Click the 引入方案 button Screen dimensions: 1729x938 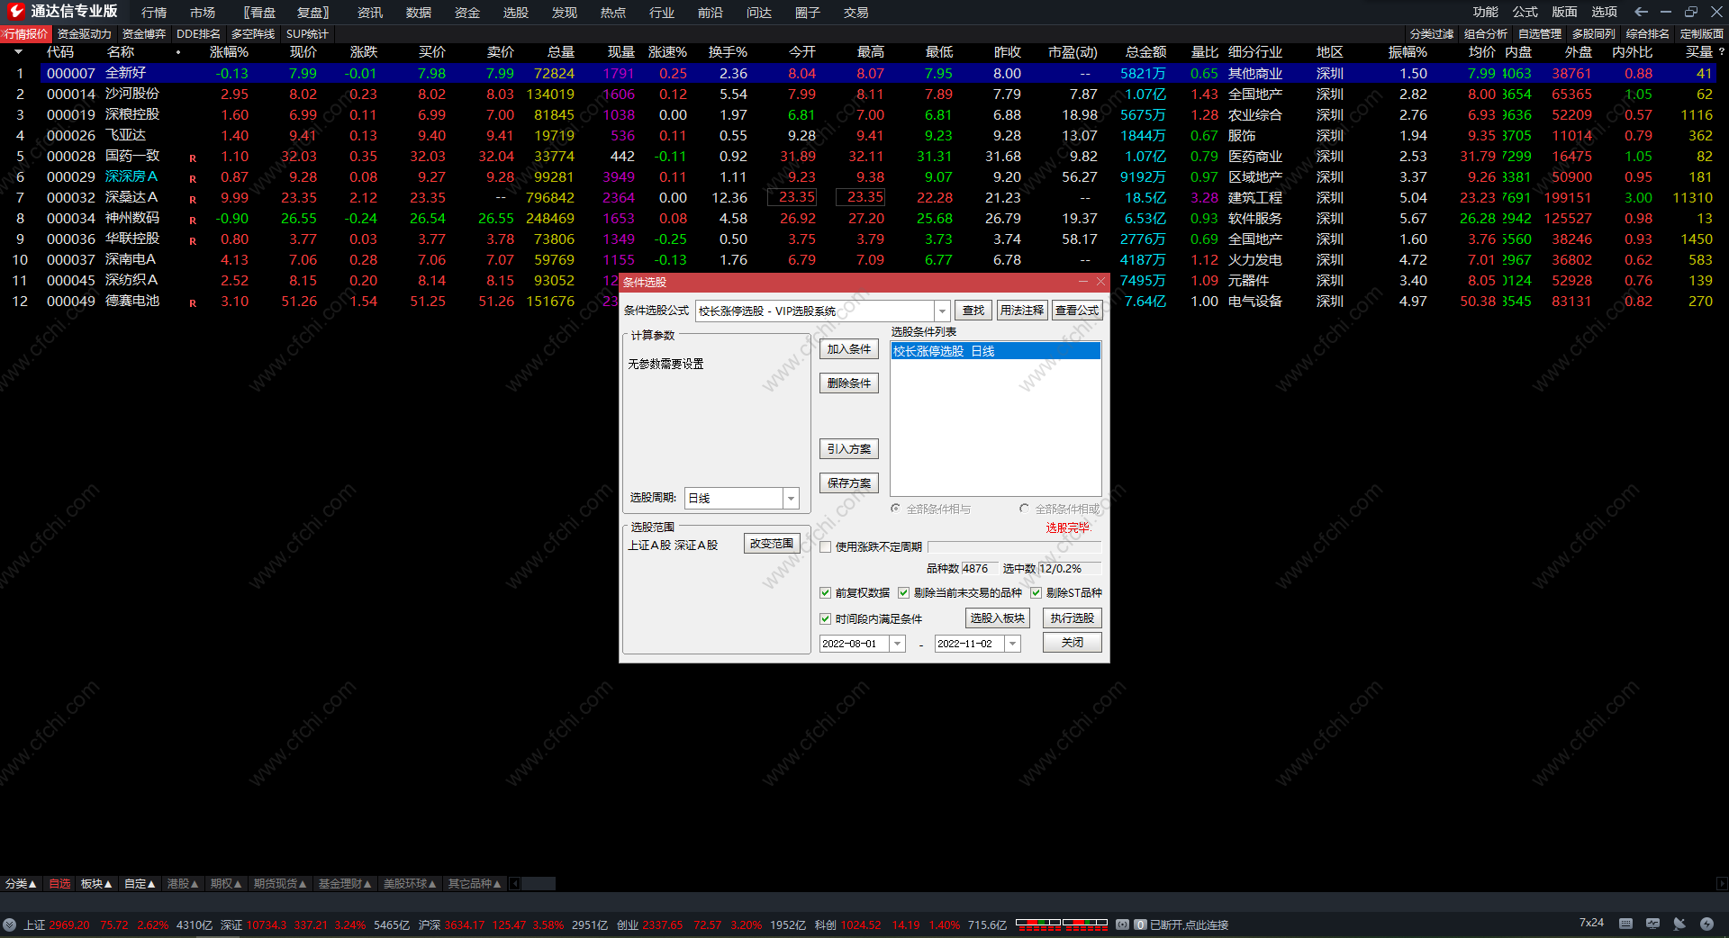click(849, 449)
